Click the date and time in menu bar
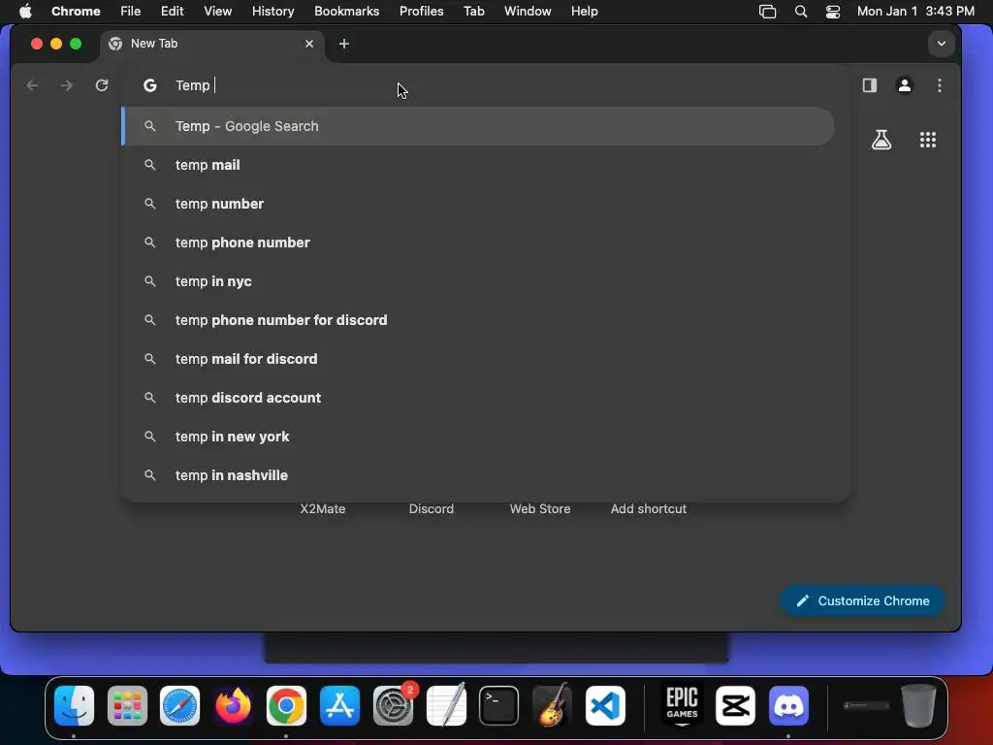 tap(915, 11)
